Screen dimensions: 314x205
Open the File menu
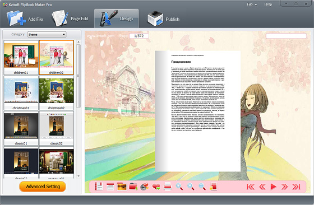click(x=252, y=4)
